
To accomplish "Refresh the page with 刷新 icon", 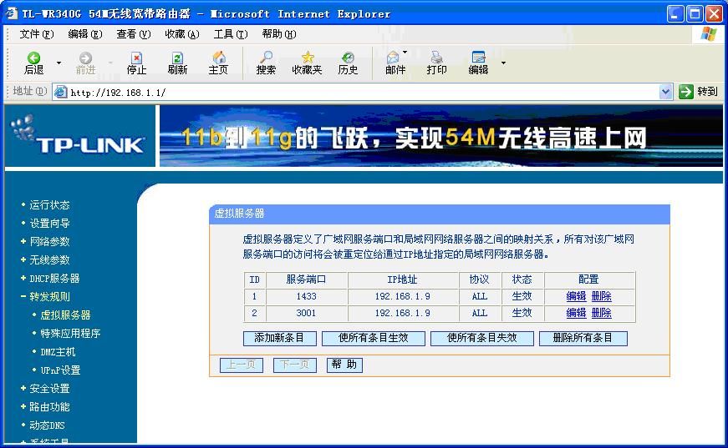I will (x=177, y=58).
